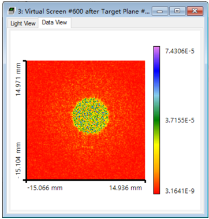Click the 14.936 mm x-axis label
The image size is (209, 219).
tap(125, 188)
